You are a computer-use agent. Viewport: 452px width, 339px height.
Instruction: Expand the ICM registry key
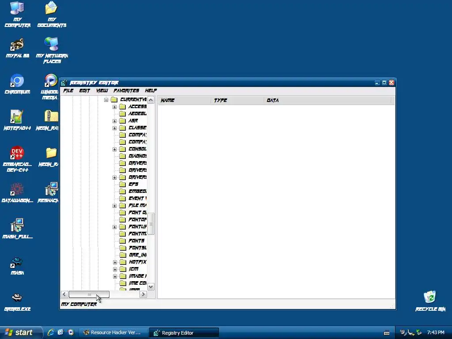point(115,270)
